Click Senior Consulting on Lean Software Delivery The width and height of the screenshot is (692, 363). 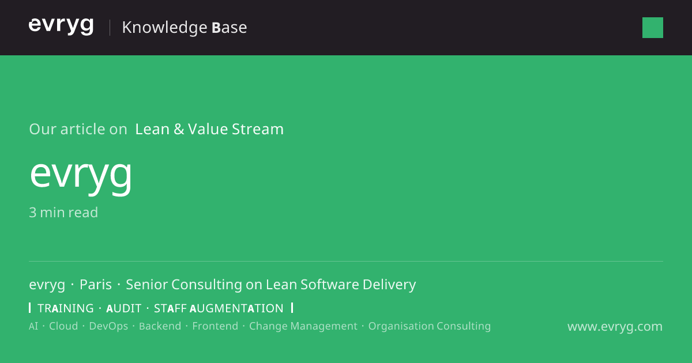(271, 285)
